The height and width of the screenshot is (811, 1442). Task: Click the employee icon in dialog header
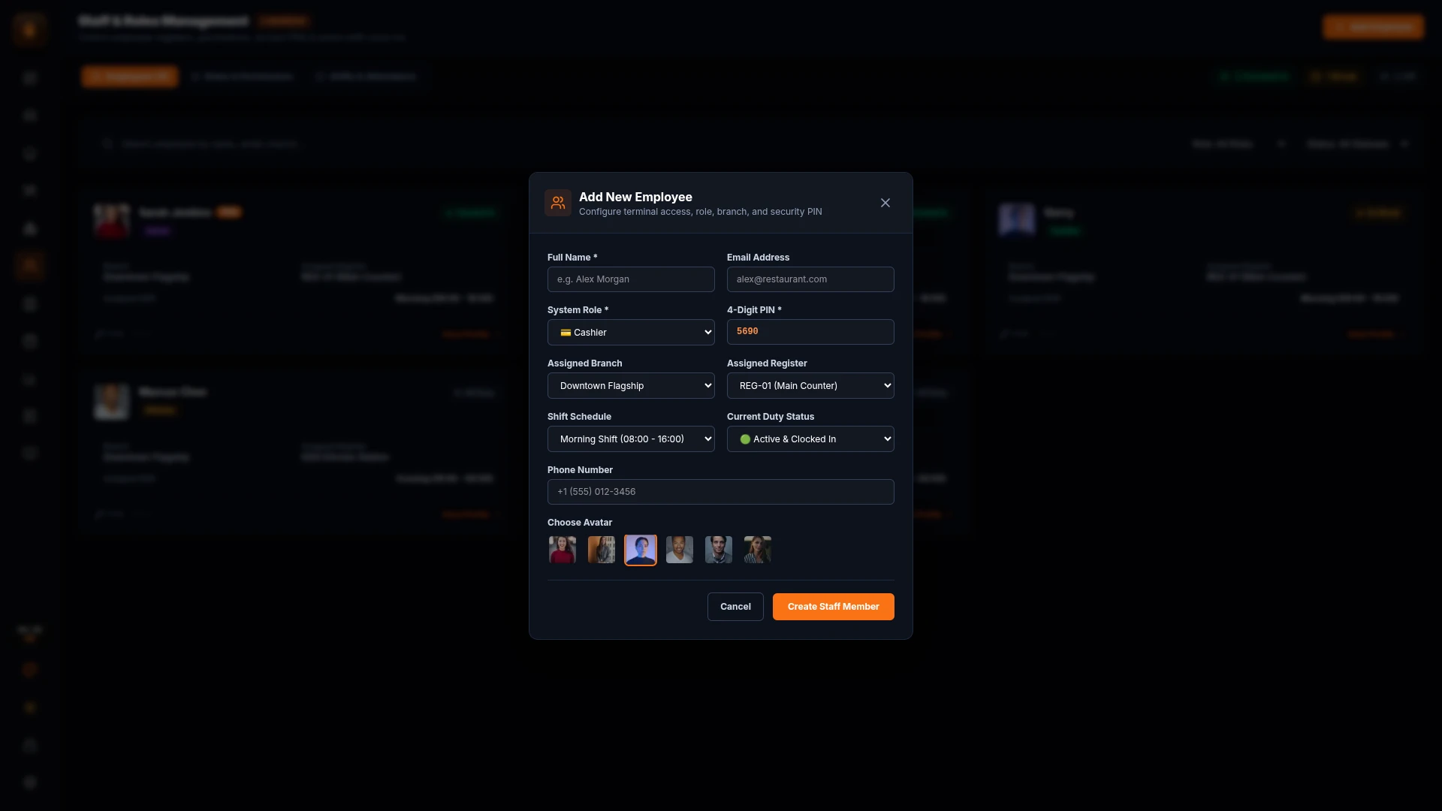click(558, 203)
